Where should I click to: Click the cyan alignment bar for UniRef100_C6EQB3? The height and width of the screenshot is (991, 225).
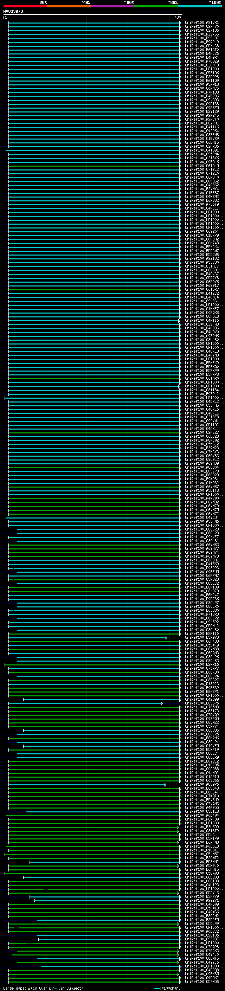(102, 877)
